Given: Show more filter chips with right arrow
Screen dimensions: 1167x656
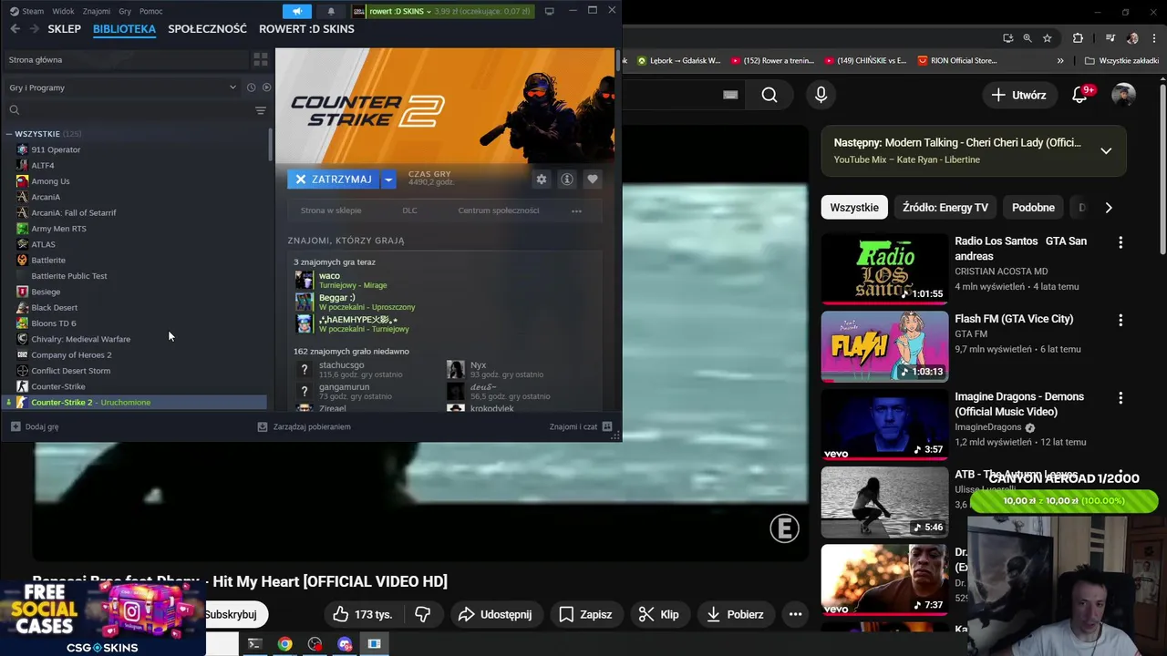Looking at the screenshot, I should tap(1109, 208).
